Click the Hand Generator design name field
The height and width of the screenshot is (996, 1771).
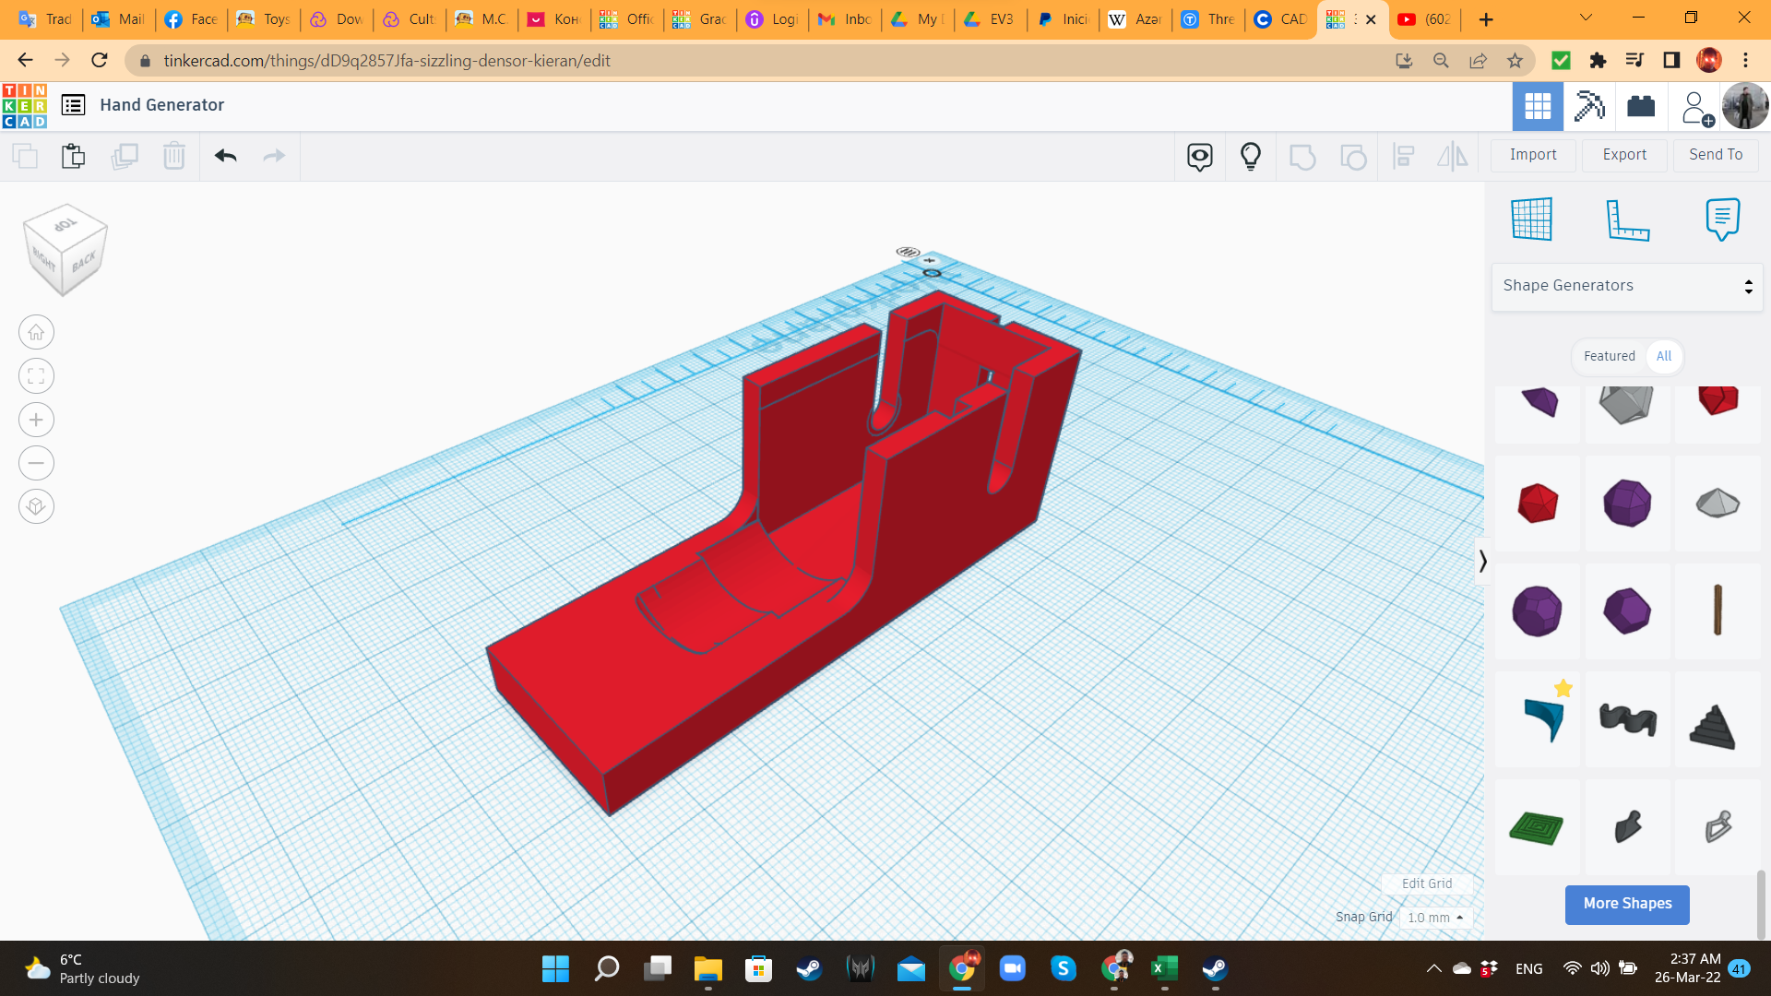pos(162,105)
